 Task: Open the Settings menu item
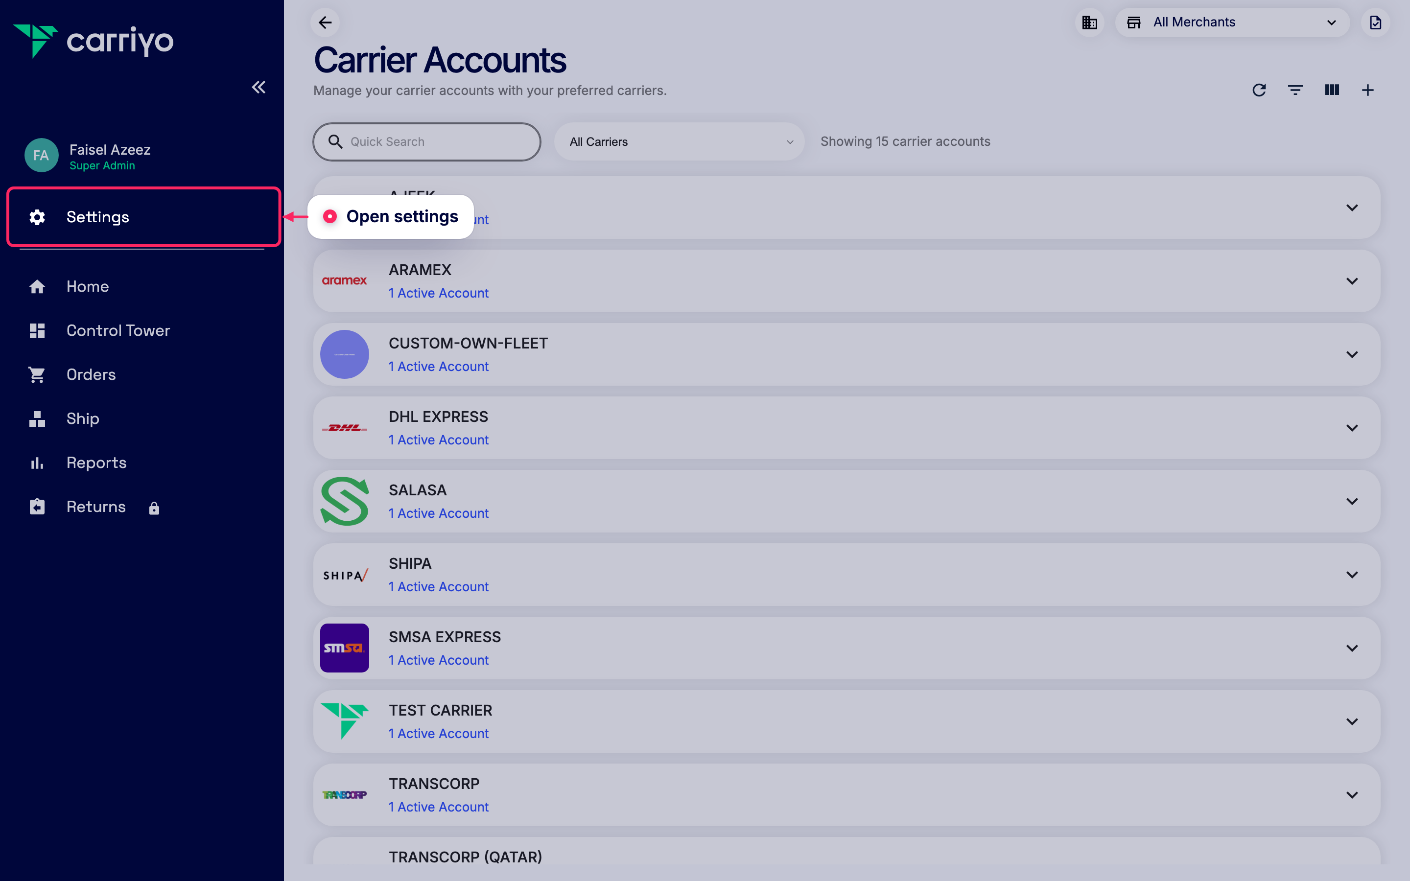click(x=144, y=217)
